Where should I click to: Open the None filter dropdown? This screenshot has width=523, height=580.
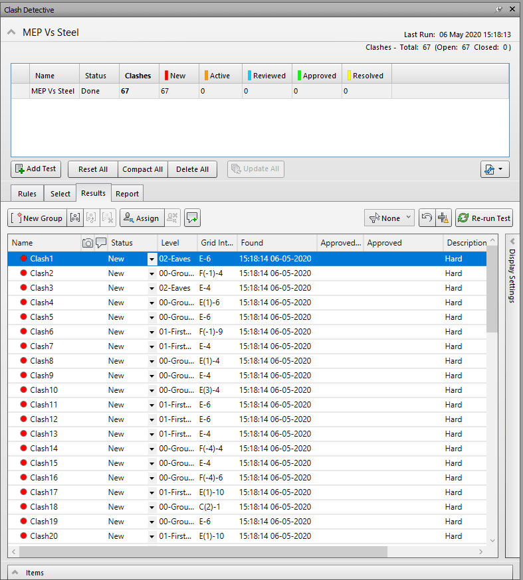tap(389, 218)
